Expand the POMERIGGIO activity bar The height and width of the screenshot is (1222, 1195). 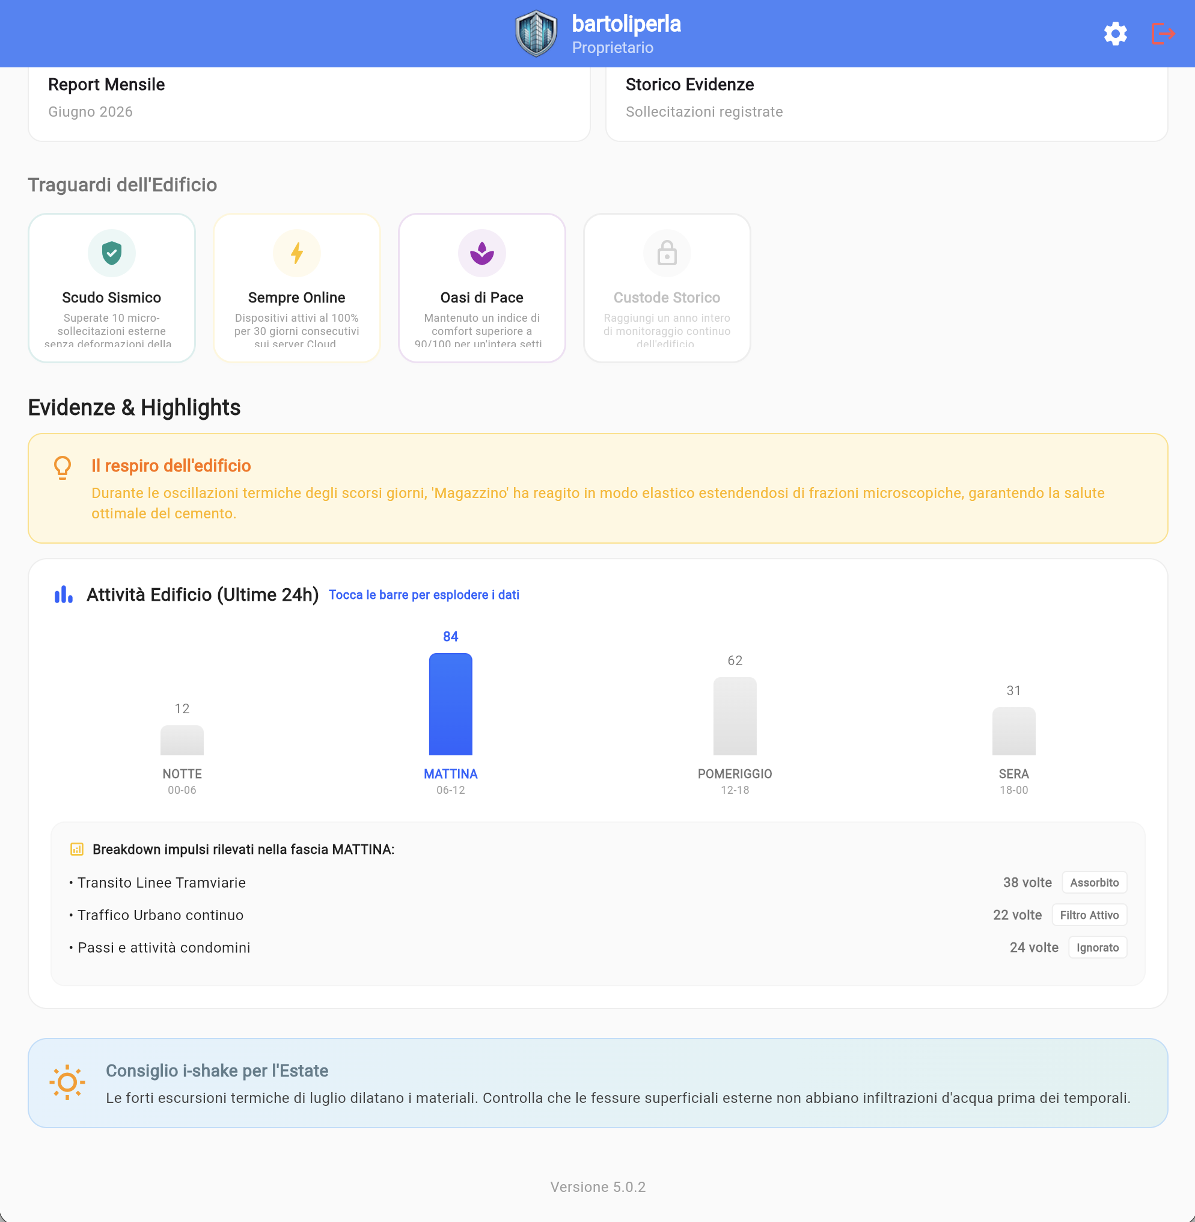735,716
